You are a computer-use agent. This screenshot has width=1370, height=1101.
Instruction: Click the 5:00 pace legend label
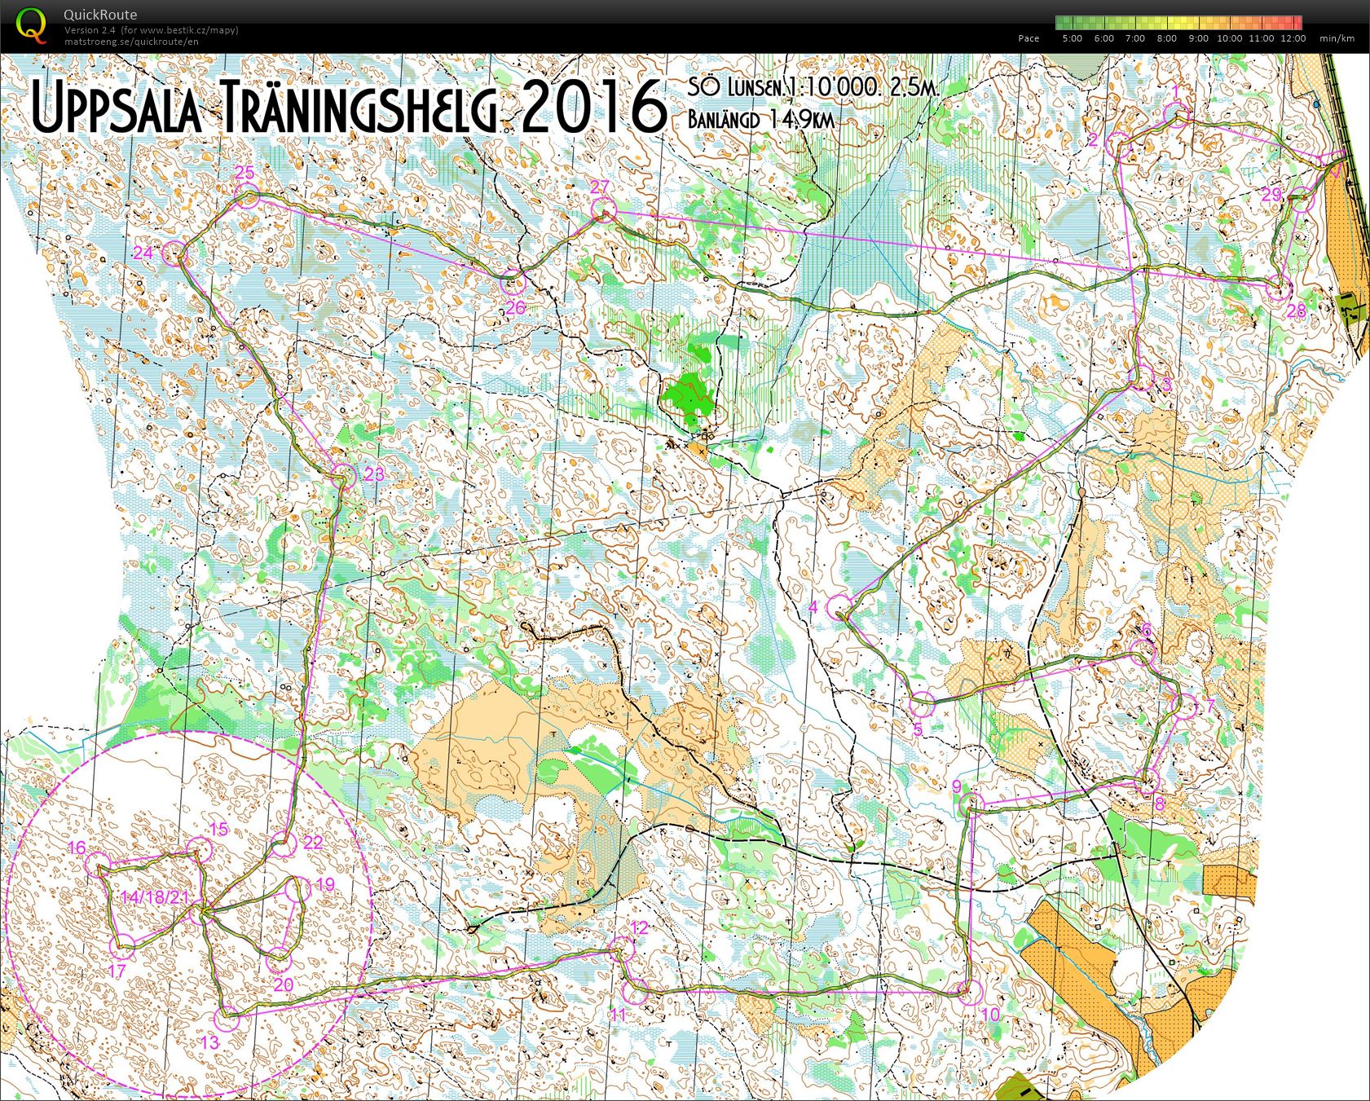1072,38
